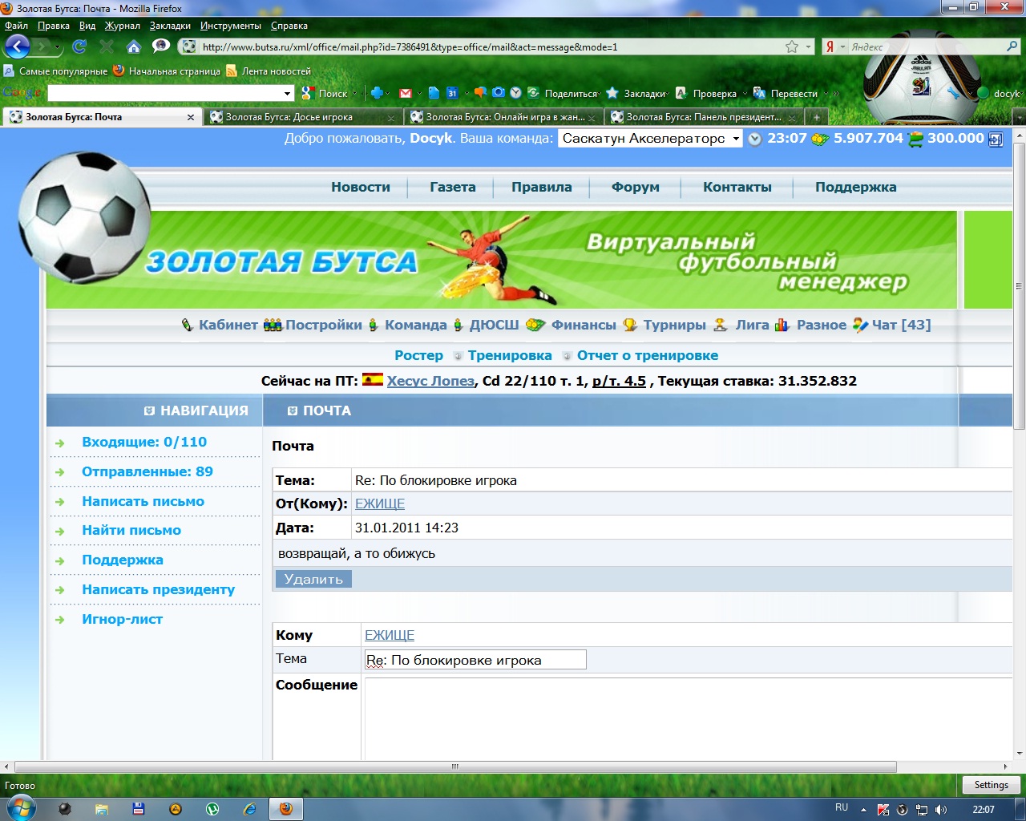Viewport: 1026px width, 821px height.
Task: Click the Тема subject input field
Action: pos(475,660)
